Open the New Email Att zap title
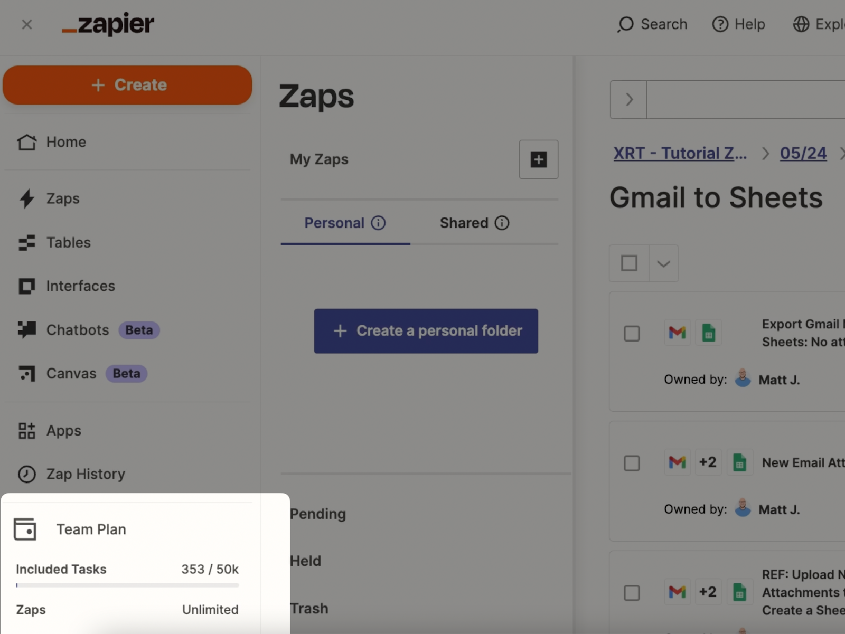The image size is (845, 634). coord(803,463)
